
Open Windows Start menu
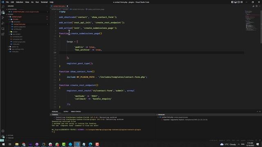click(x=3, y=144)
